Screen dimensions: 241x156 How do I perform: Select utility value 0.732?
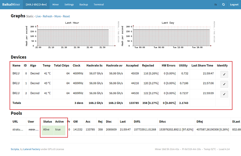pos(185,74)
